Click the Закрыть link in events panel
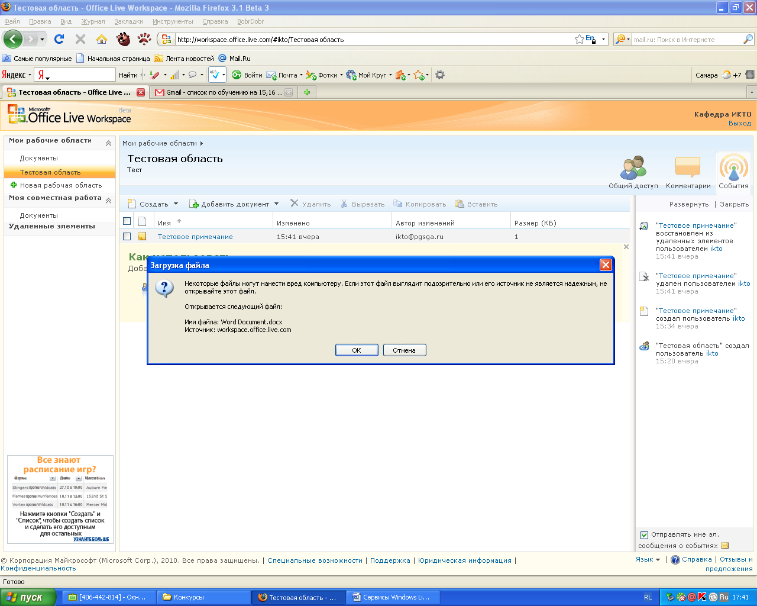 click(735, 204)
